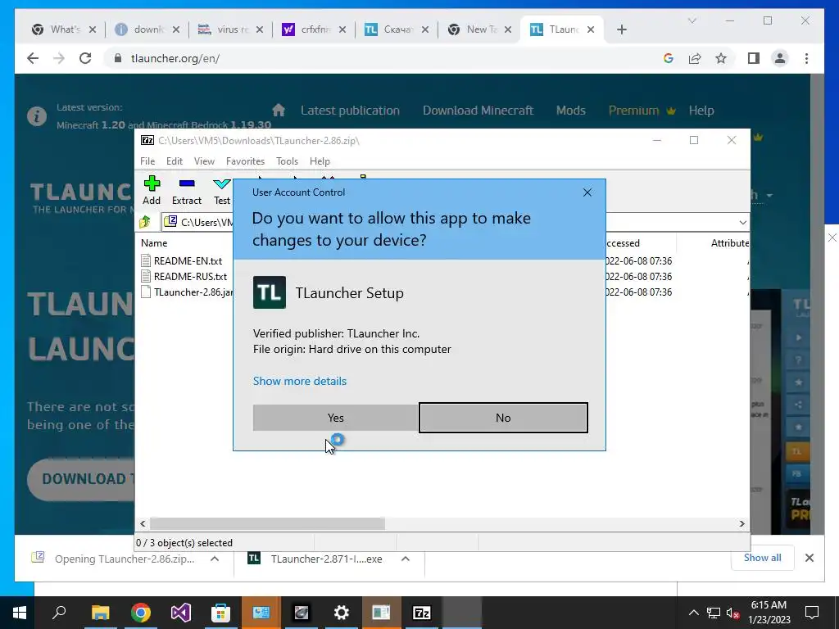The height and width of the screenshot is (629, 839).
Task: Click Show all downloads button
Action: [762, 557]
